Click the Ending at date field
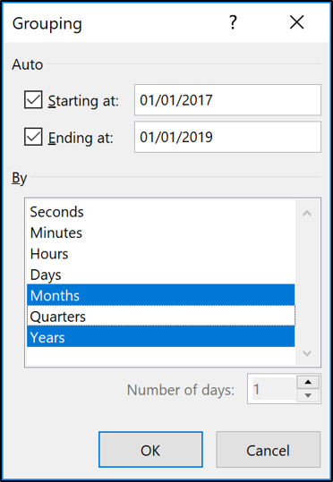333x482 pixels. point(227,137)
